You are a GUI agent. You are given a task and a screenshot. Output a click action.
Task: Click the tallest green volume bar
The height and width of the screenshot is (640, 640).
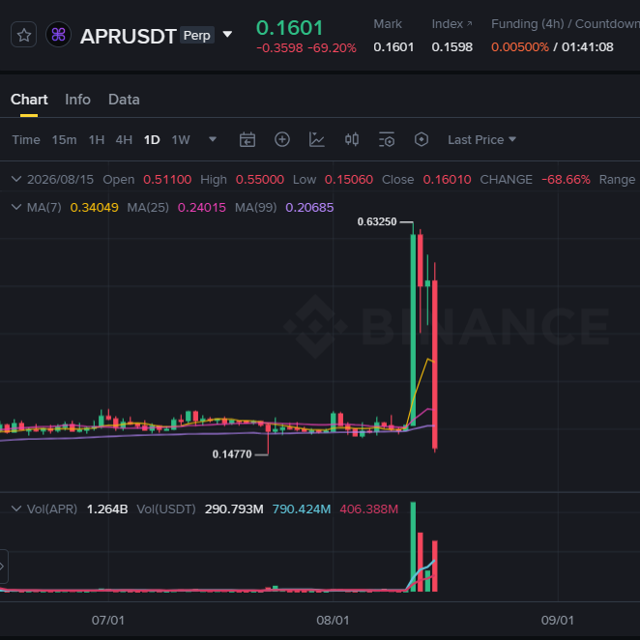[x=413, y=546]
